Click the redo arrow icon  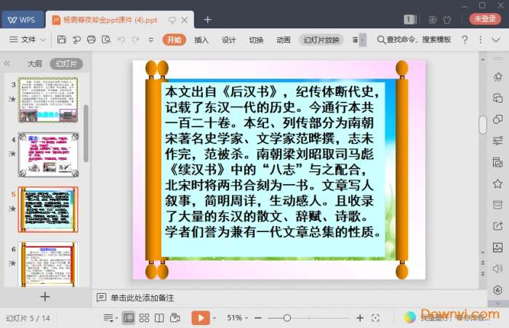click(135, 39)
